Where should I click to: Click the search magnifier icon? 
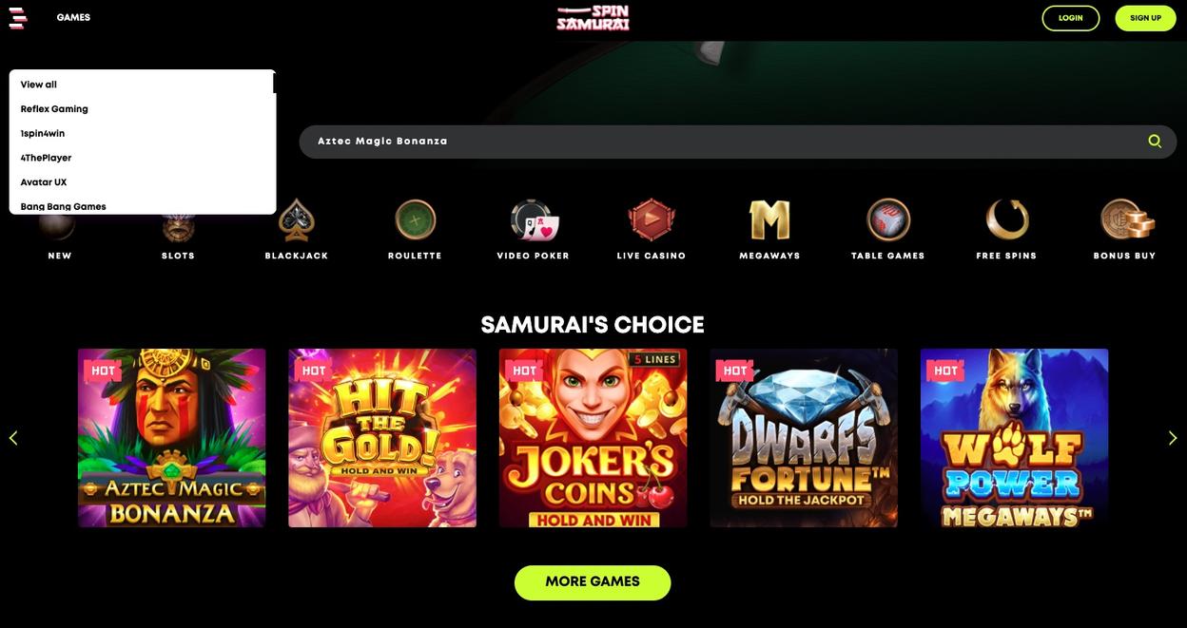pyautogui.click(x=1155, y=141)
